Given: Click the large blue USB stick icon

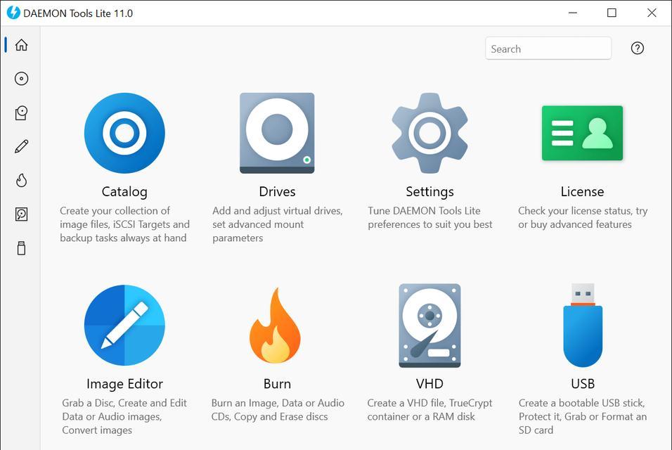Looking at the screenshot, I should point(583,325).
